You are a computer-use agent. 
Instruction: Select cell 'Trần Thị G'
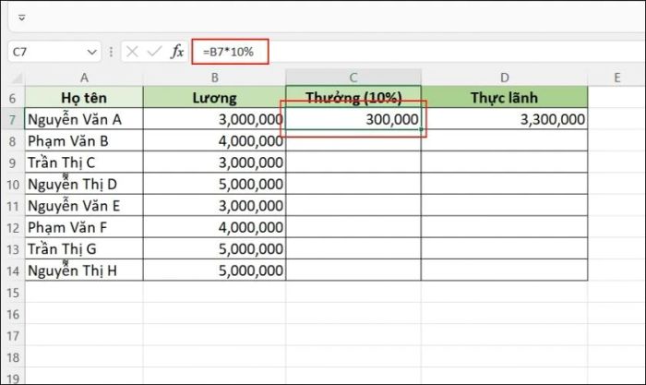click(x=84, y=248)
